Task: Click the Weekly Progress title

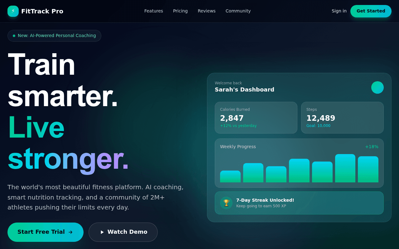Action: pyautogui.click(x=238, y=147)
